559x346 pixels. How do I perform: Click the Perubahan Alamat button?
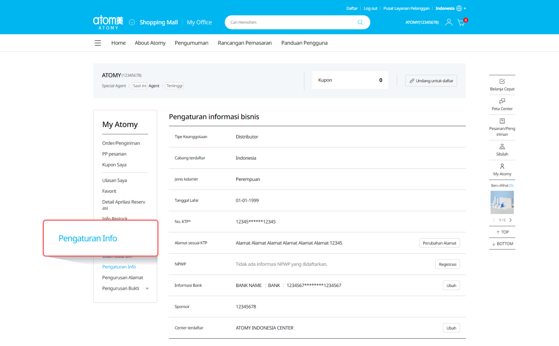[439, 243]
